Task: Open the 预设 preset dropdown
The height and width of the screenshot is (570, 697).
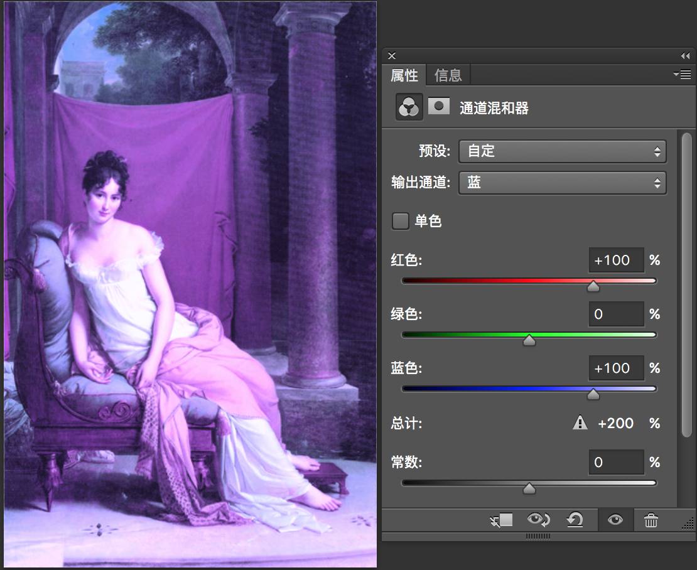Action: tap(563, 151)
